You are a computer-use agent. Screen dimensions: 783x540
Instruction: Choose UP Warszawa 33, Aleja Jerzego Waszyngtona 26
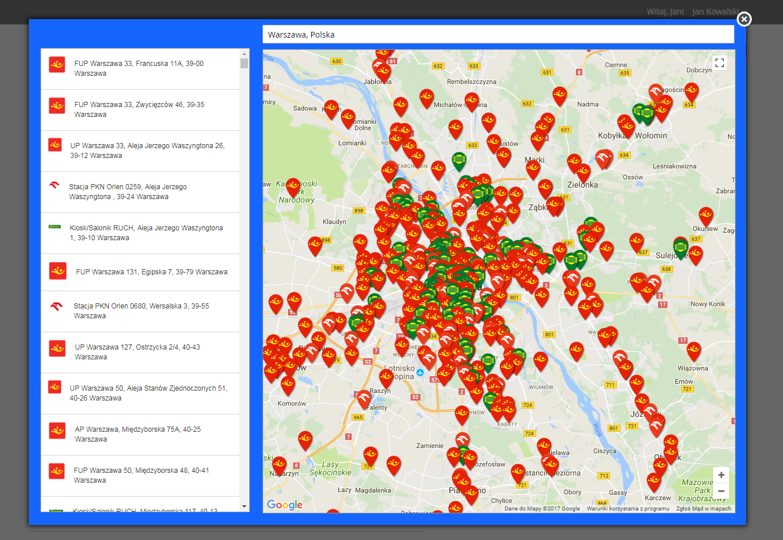coord(141,151)
